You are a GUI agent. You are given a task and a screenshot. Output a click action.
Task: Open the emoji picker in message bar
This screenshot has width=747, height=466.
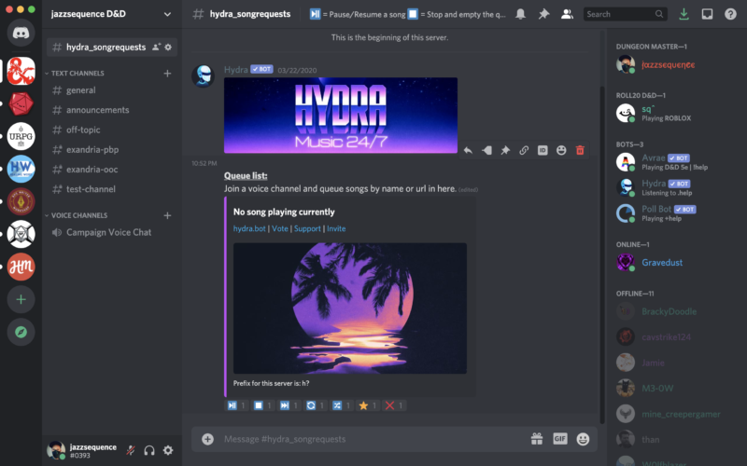[583, 439]
